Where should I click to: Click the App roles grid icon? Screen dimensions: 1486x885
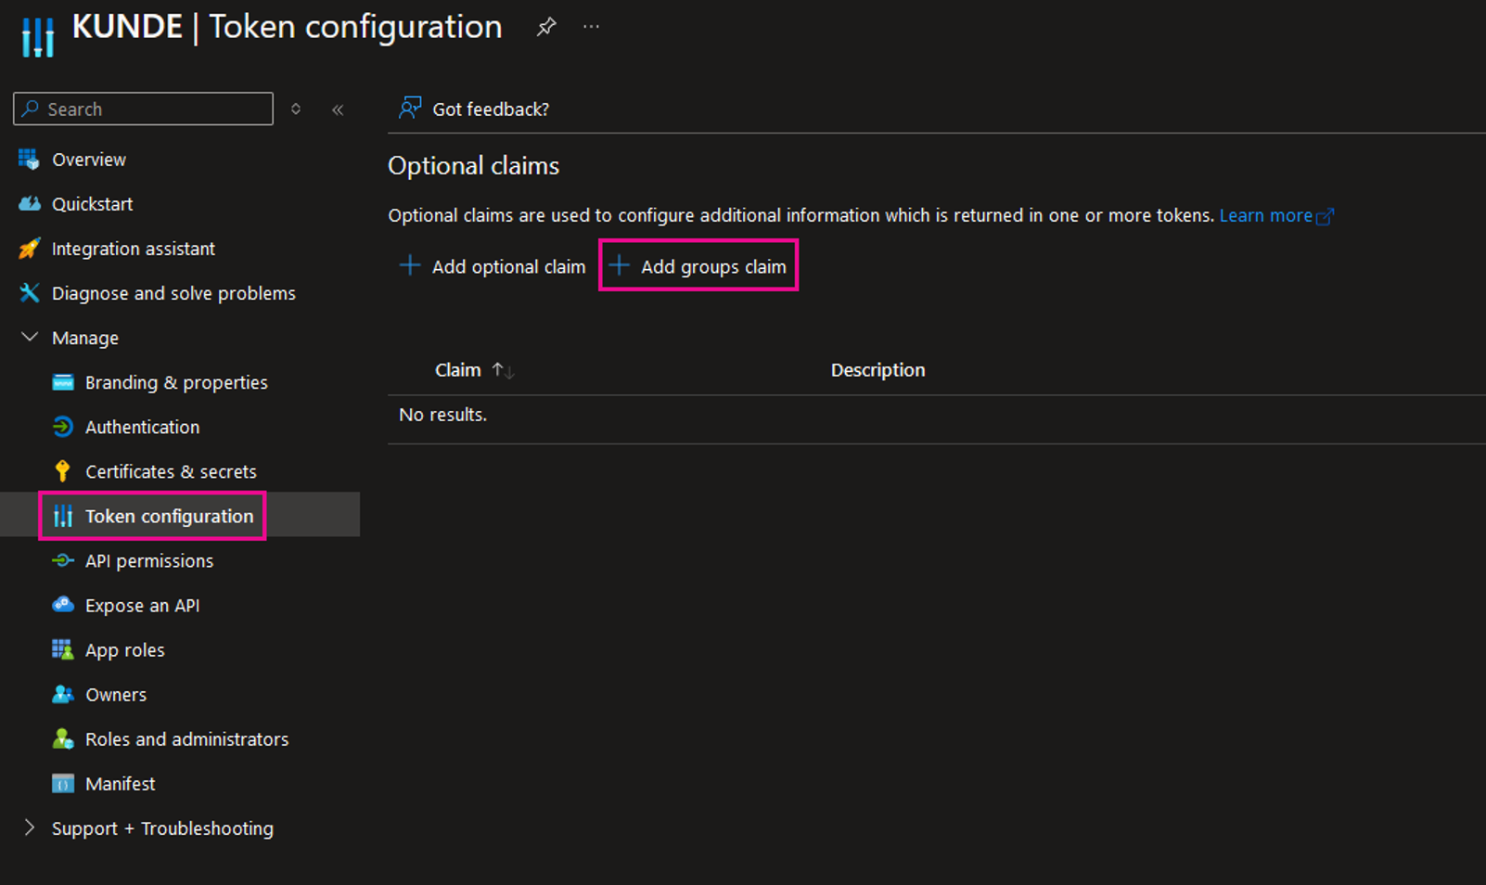pyautogui.click(x=62, y=649)
